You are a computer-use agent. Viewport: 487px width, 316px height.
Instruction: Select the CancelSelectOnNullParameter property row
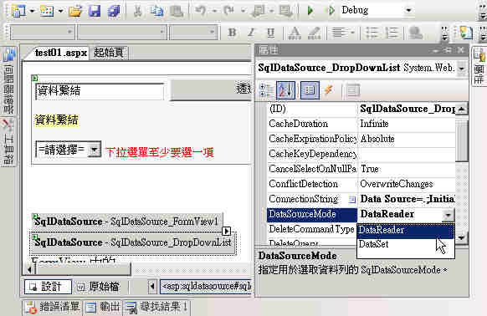361,169
